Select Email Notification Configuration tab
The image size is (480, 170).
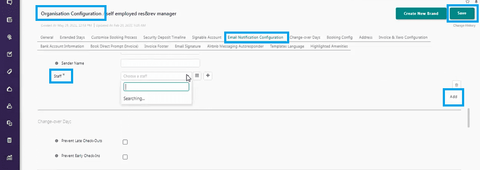click(x=255, y=37)
